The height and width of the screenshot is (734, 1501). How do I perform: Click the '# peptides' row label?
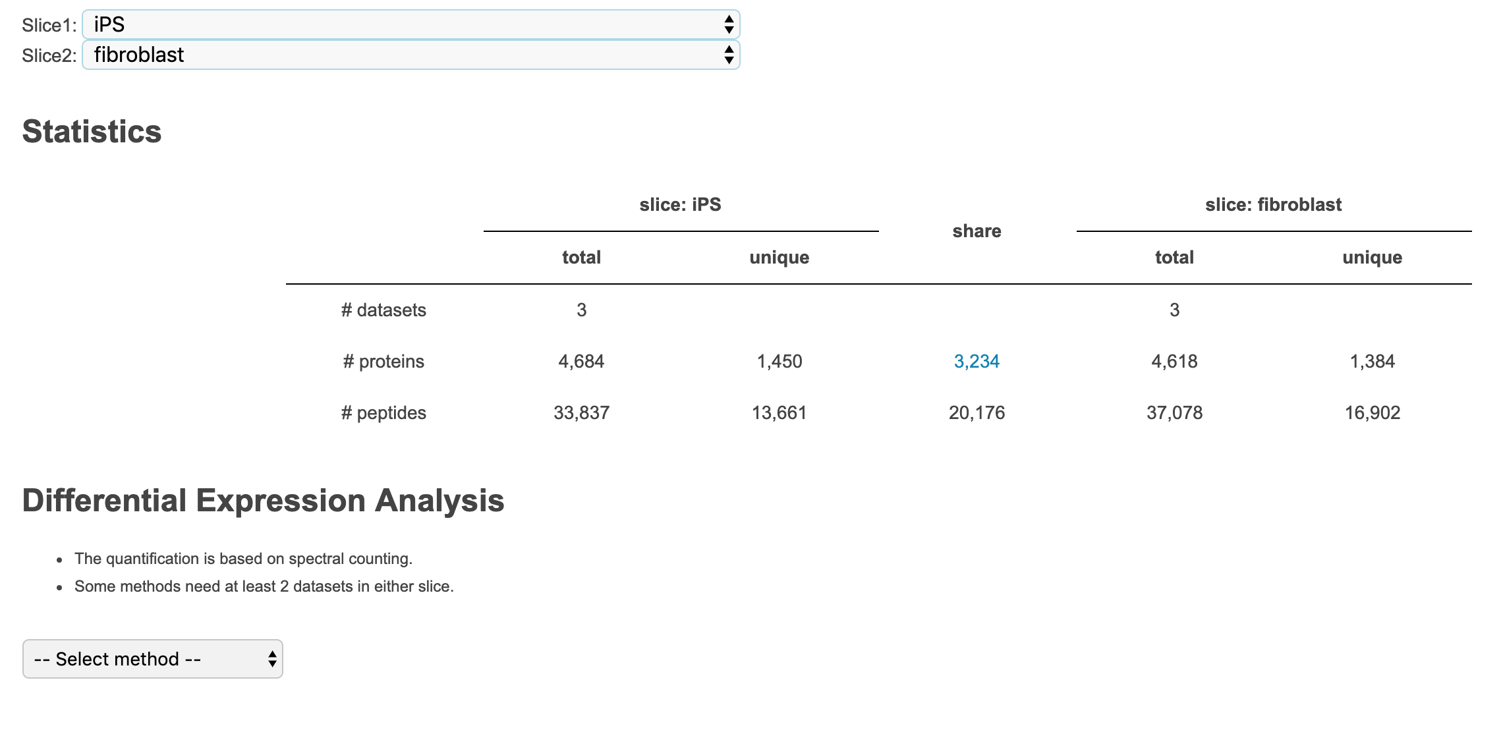click(383, 412)
